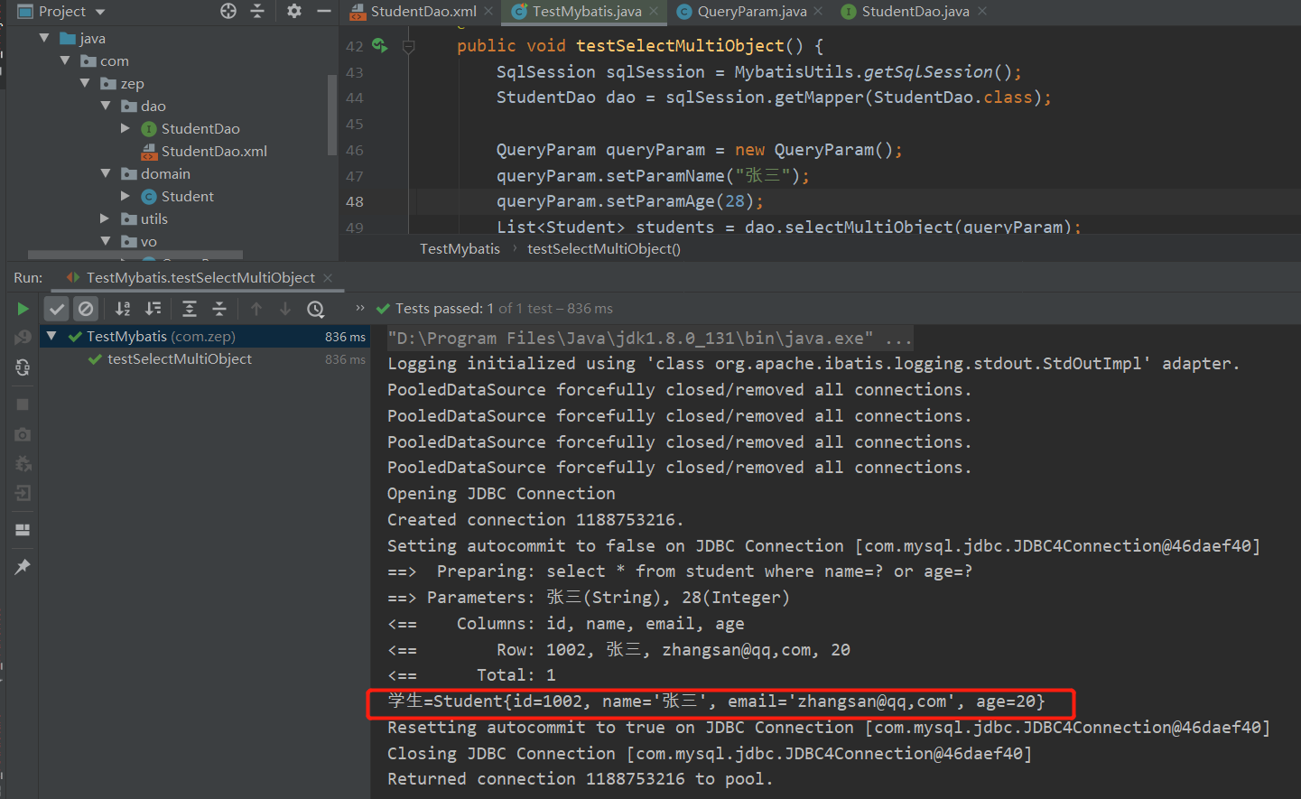Click run test gutter icon line 42
This screenshot has height=799, width=1301.
pos(380,45)
